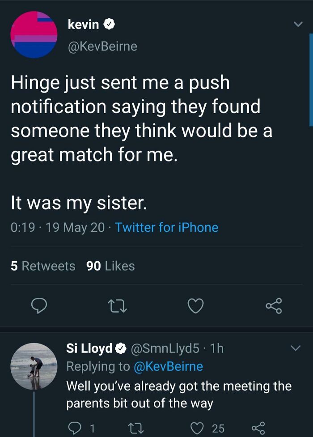The image size is (313, 437).
Task: Click the retweet icon on kevin's tweet
Action: coord(118,306)
